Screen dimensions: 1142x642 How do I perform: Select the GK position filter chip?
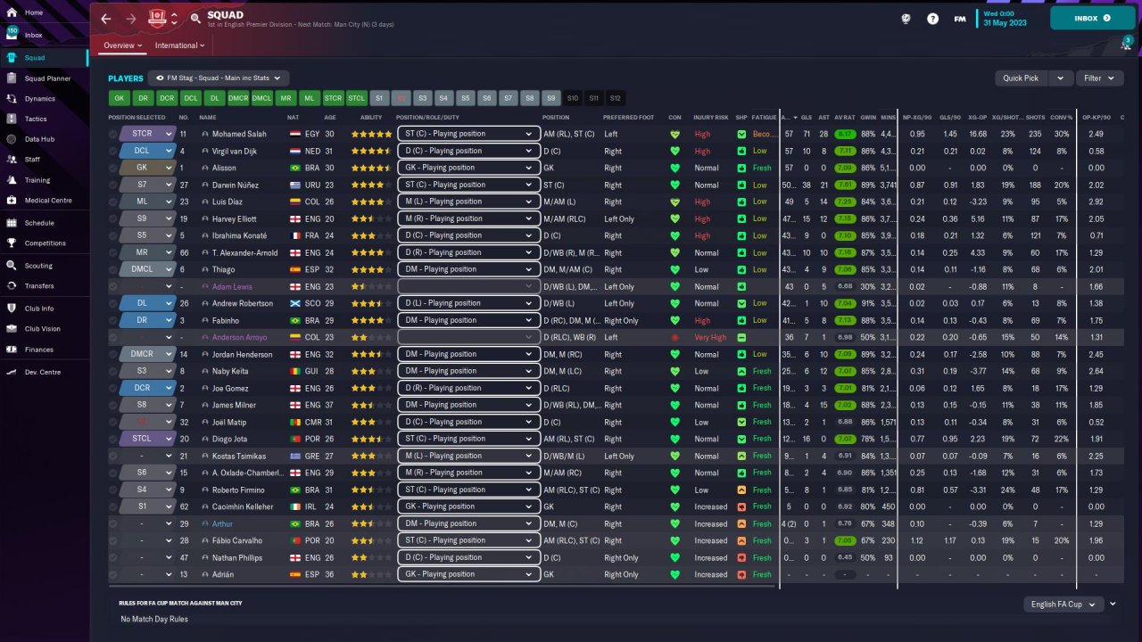[119, 98]
